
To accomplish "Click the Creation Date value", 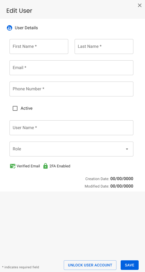I will pos(122,179).
